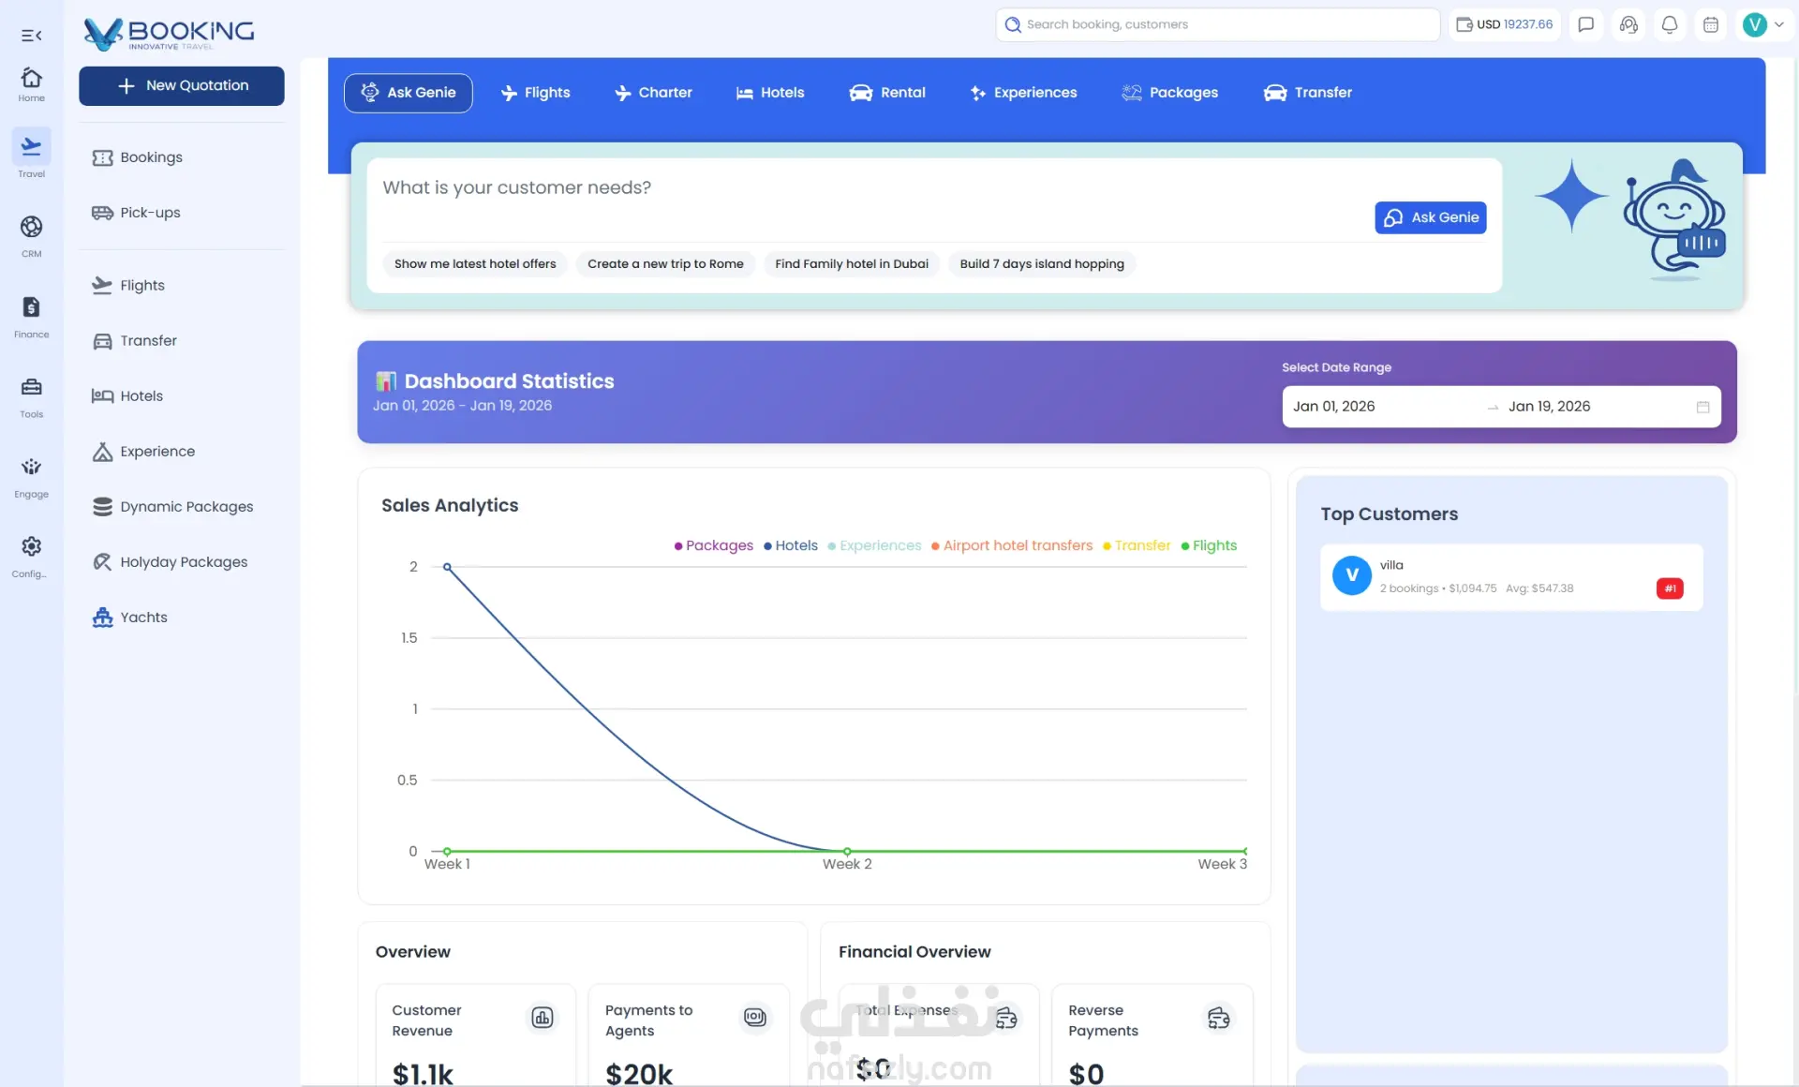Open the USD wallet balance selector

(1505, 25)
